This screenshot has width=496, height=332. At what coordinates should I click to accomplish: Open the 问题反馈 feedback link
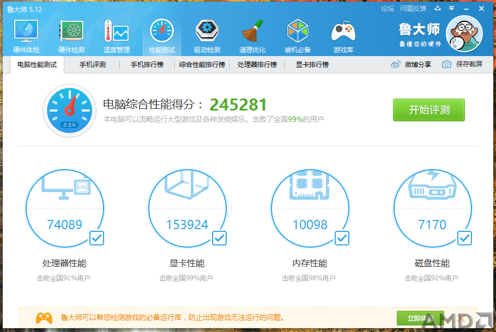click(413, 9)
